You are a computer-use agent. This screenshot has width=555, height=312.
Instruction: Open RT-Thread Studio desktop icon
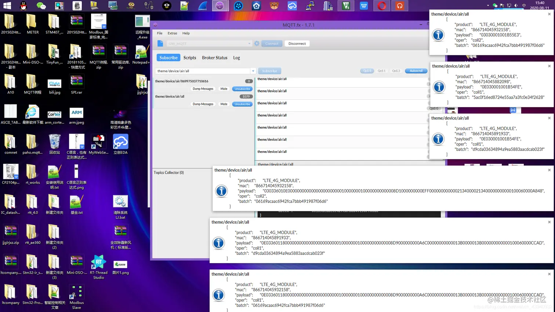click(x=98, y=267)
